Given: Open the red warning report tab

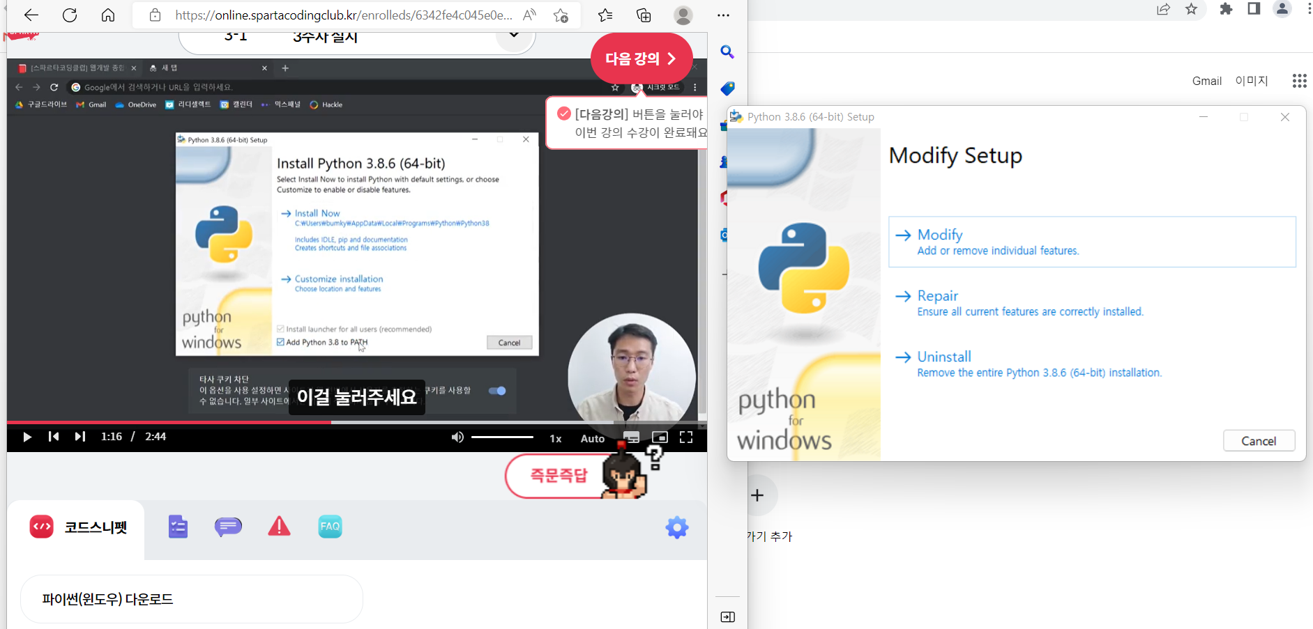Looking at the screenshot, I should coord(279,526).
